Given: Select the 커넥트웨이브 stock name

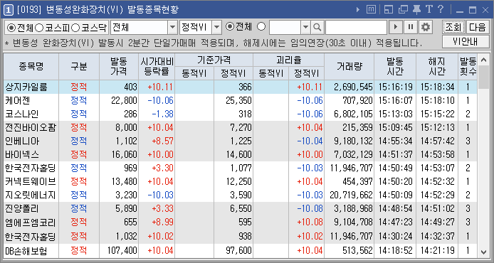Looking at the screenshot, I should [x=31, y=181].
